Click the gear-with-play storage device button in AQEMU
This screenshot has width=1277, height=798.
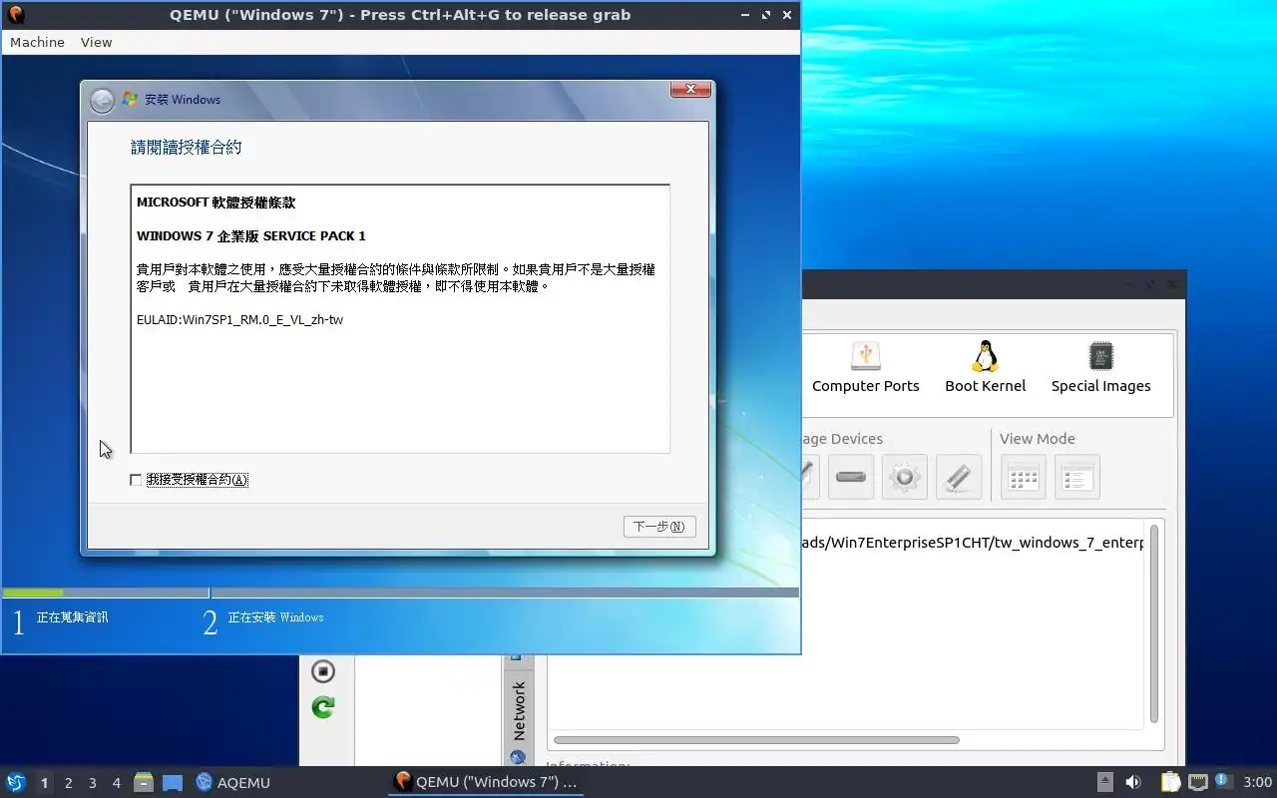click(905, 477)
